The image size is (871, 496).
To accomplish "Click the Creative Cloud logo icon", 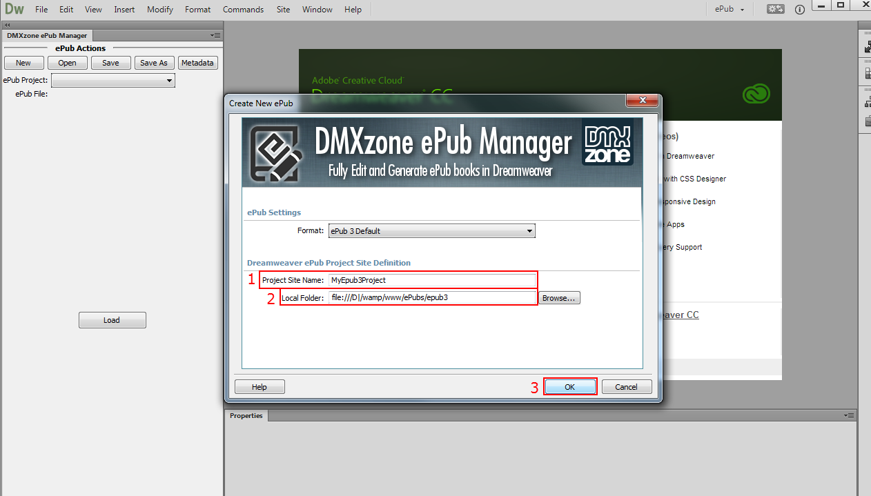I will click(756, 94).
